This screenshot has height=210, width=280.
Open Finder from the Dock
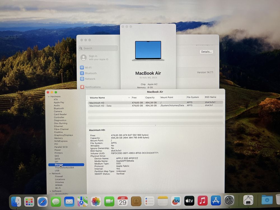(16, 202)
